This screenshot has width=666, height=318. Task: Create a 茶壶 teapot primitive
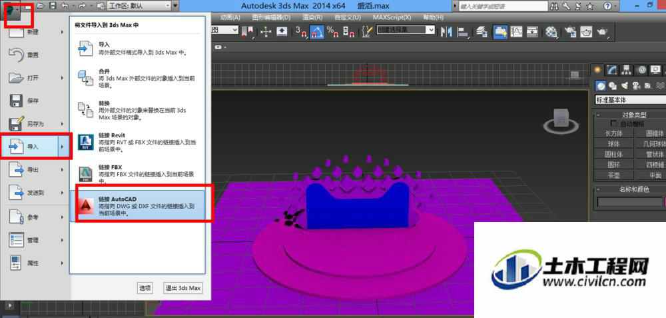tap(614, 175)
